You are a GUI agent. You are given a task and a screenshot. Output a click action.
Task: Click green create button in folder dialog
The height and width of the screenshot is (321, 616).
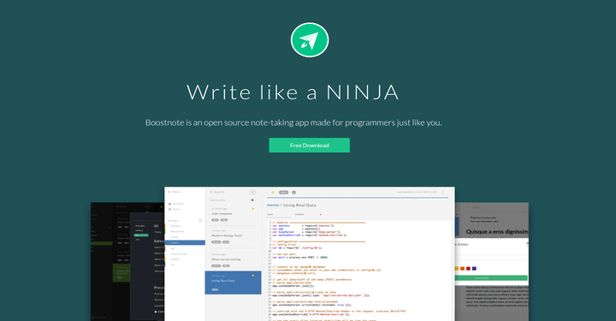point(491,278)
